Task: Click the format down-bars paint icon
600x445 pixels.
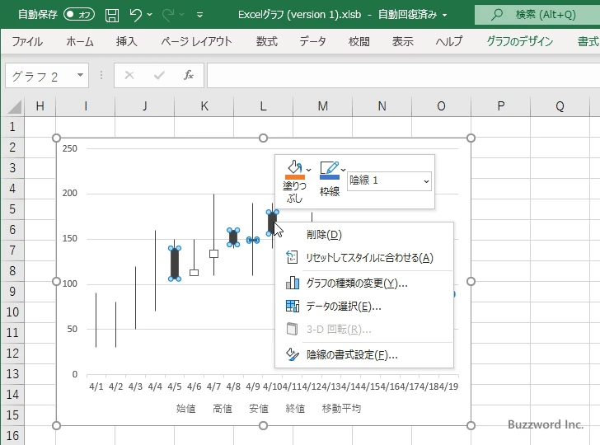Action: (293, 354)
